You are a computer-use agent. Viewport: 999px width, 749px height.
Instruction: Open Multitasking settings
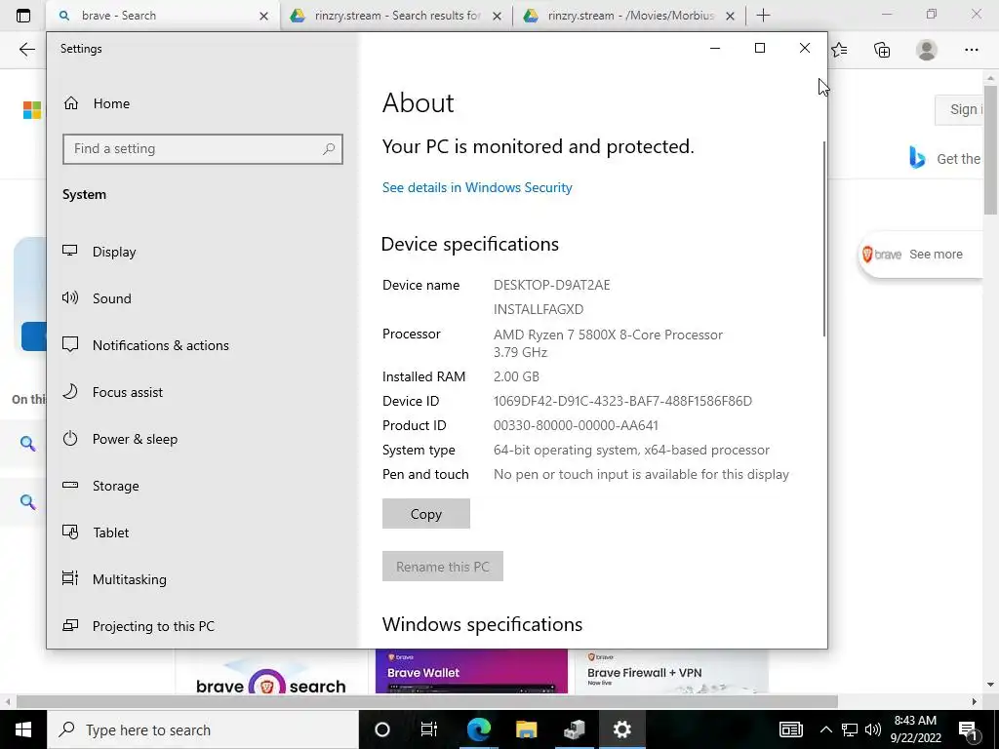[x=115, y=579]
